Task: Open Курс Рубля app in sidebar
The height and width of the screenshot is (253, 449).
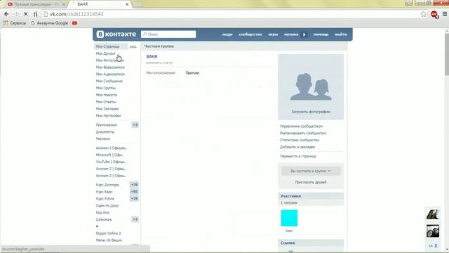Action: click(x=105, y=198)
